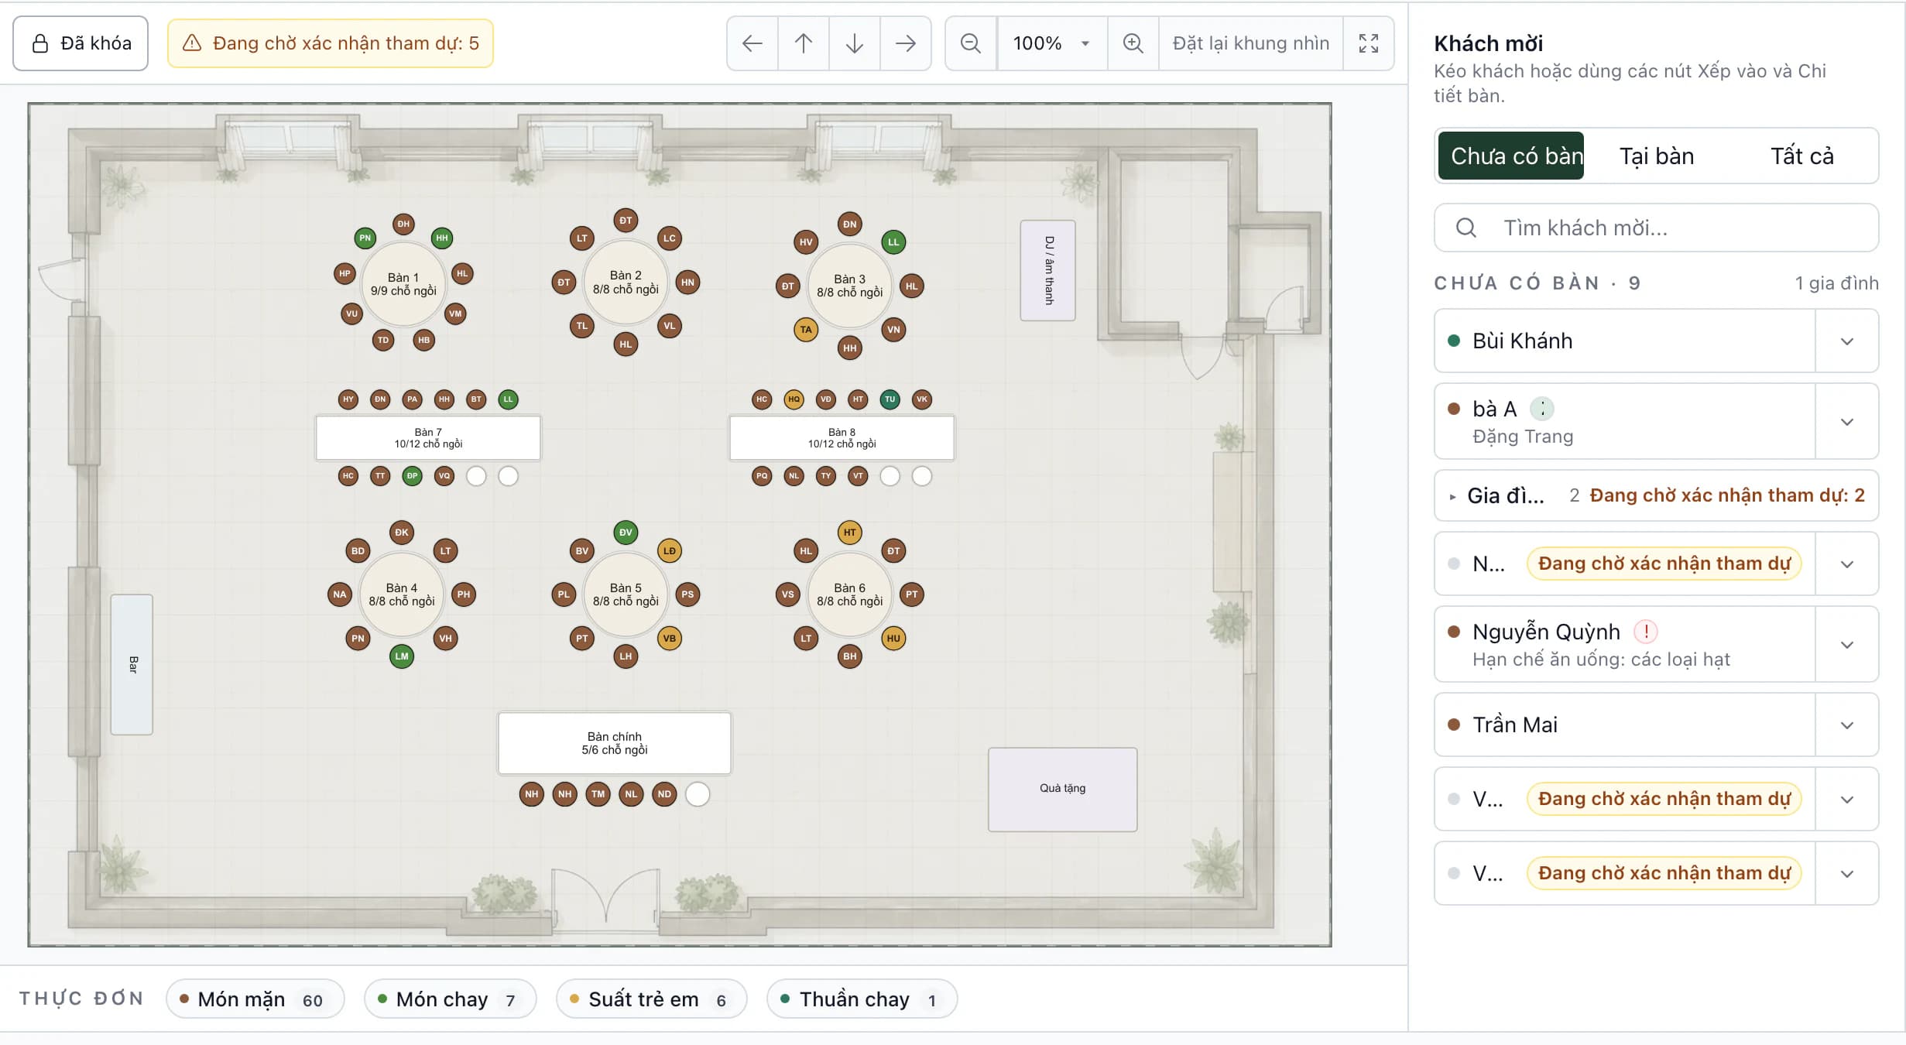
Task: Select the Bàn 2 round table
Action: pos(626,282)
